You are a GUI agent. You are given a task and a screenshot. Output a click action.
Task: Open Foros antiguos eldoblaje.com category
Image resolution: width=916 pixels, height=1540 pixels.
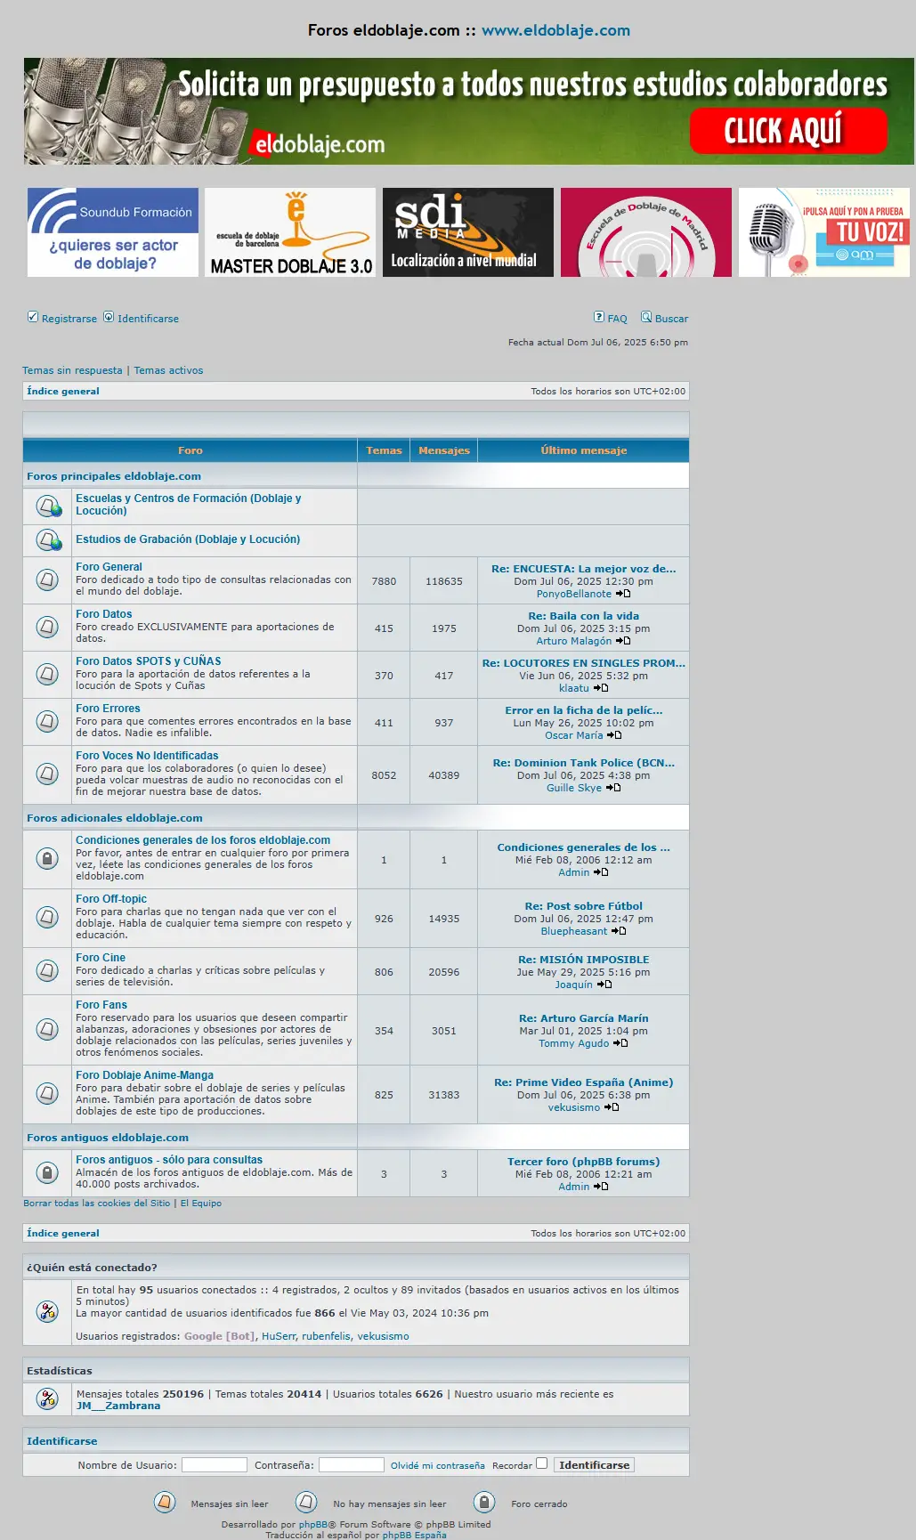point(108,1138)
